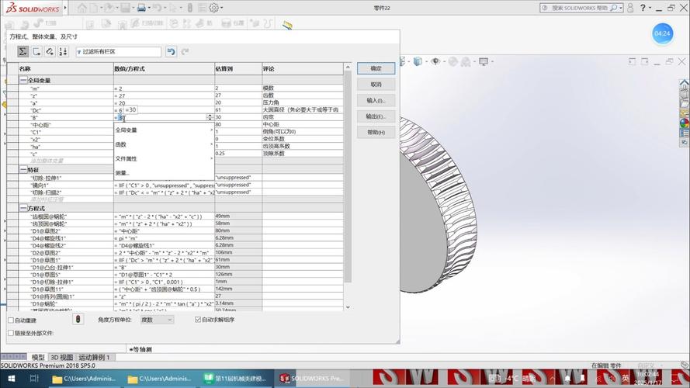Undo the last equation change
This screenshot has height=388, width=690.
coord(172,51)
